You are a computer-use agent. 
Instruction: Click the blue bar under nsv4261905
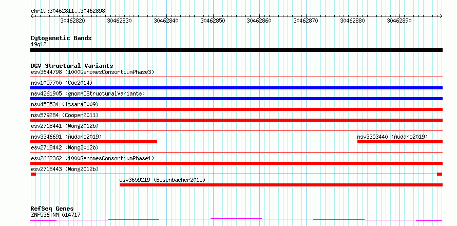(236, 99)
